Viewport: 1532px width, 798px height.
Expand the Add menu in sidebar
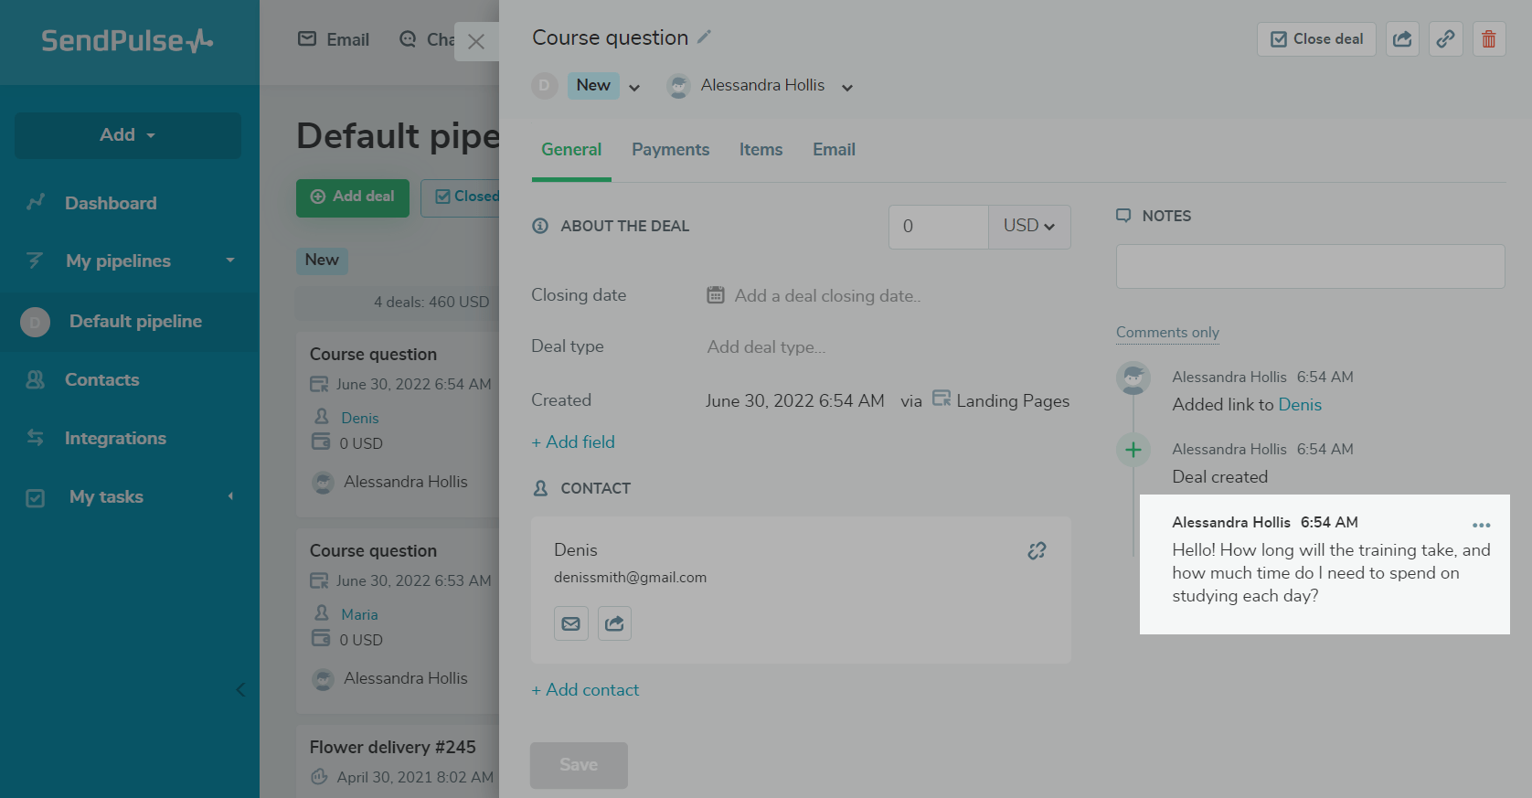tap(128, 135)
